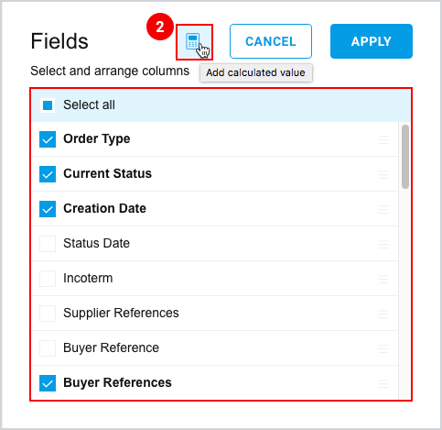
Task: Uncheck the Order Type checkbox
Action: (x=48, y=139)
